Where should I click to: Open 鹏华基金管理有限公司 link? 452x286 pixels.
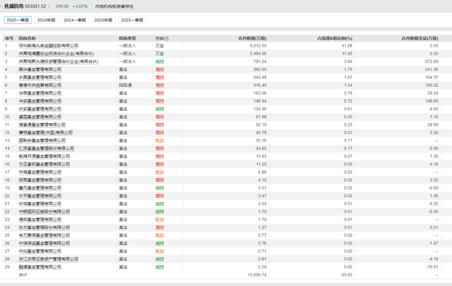coord(40,70)
